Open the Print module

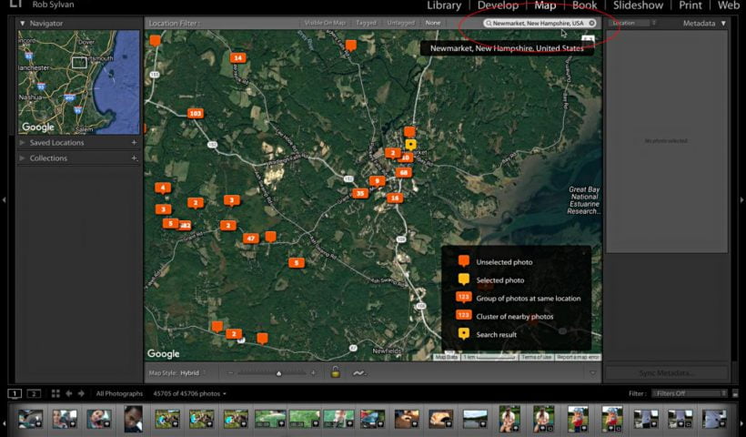pyautogui.click(x=690, y=5)
